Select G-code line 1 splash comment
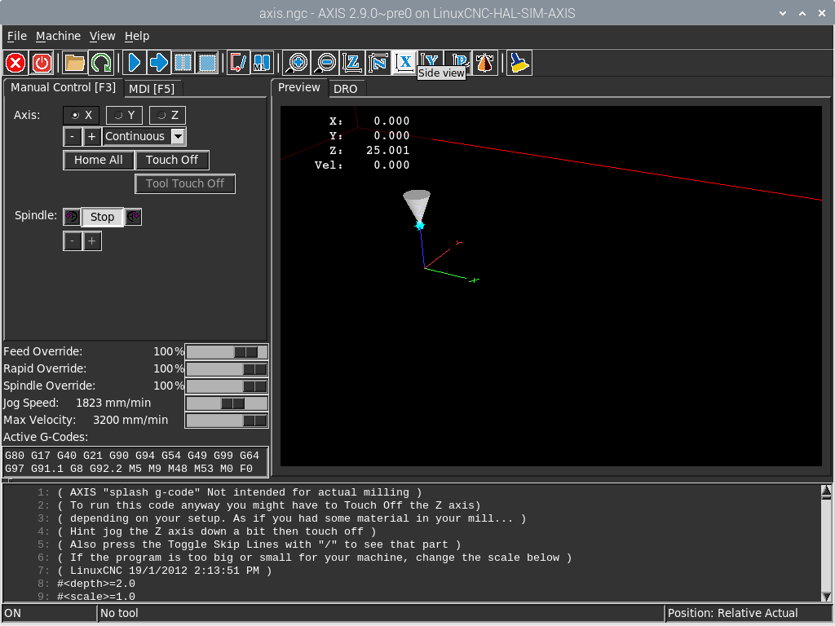 [x=241, y=492]
